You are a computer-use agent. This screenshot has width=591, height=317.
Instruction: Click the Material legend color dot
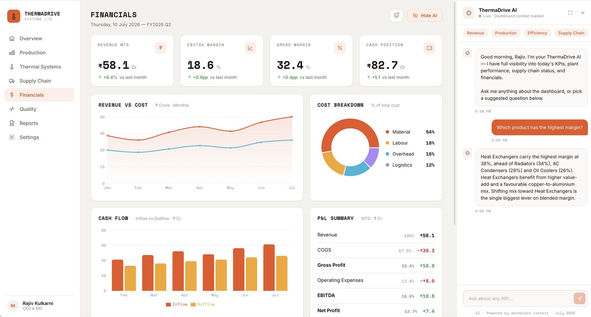click(387, 132)
